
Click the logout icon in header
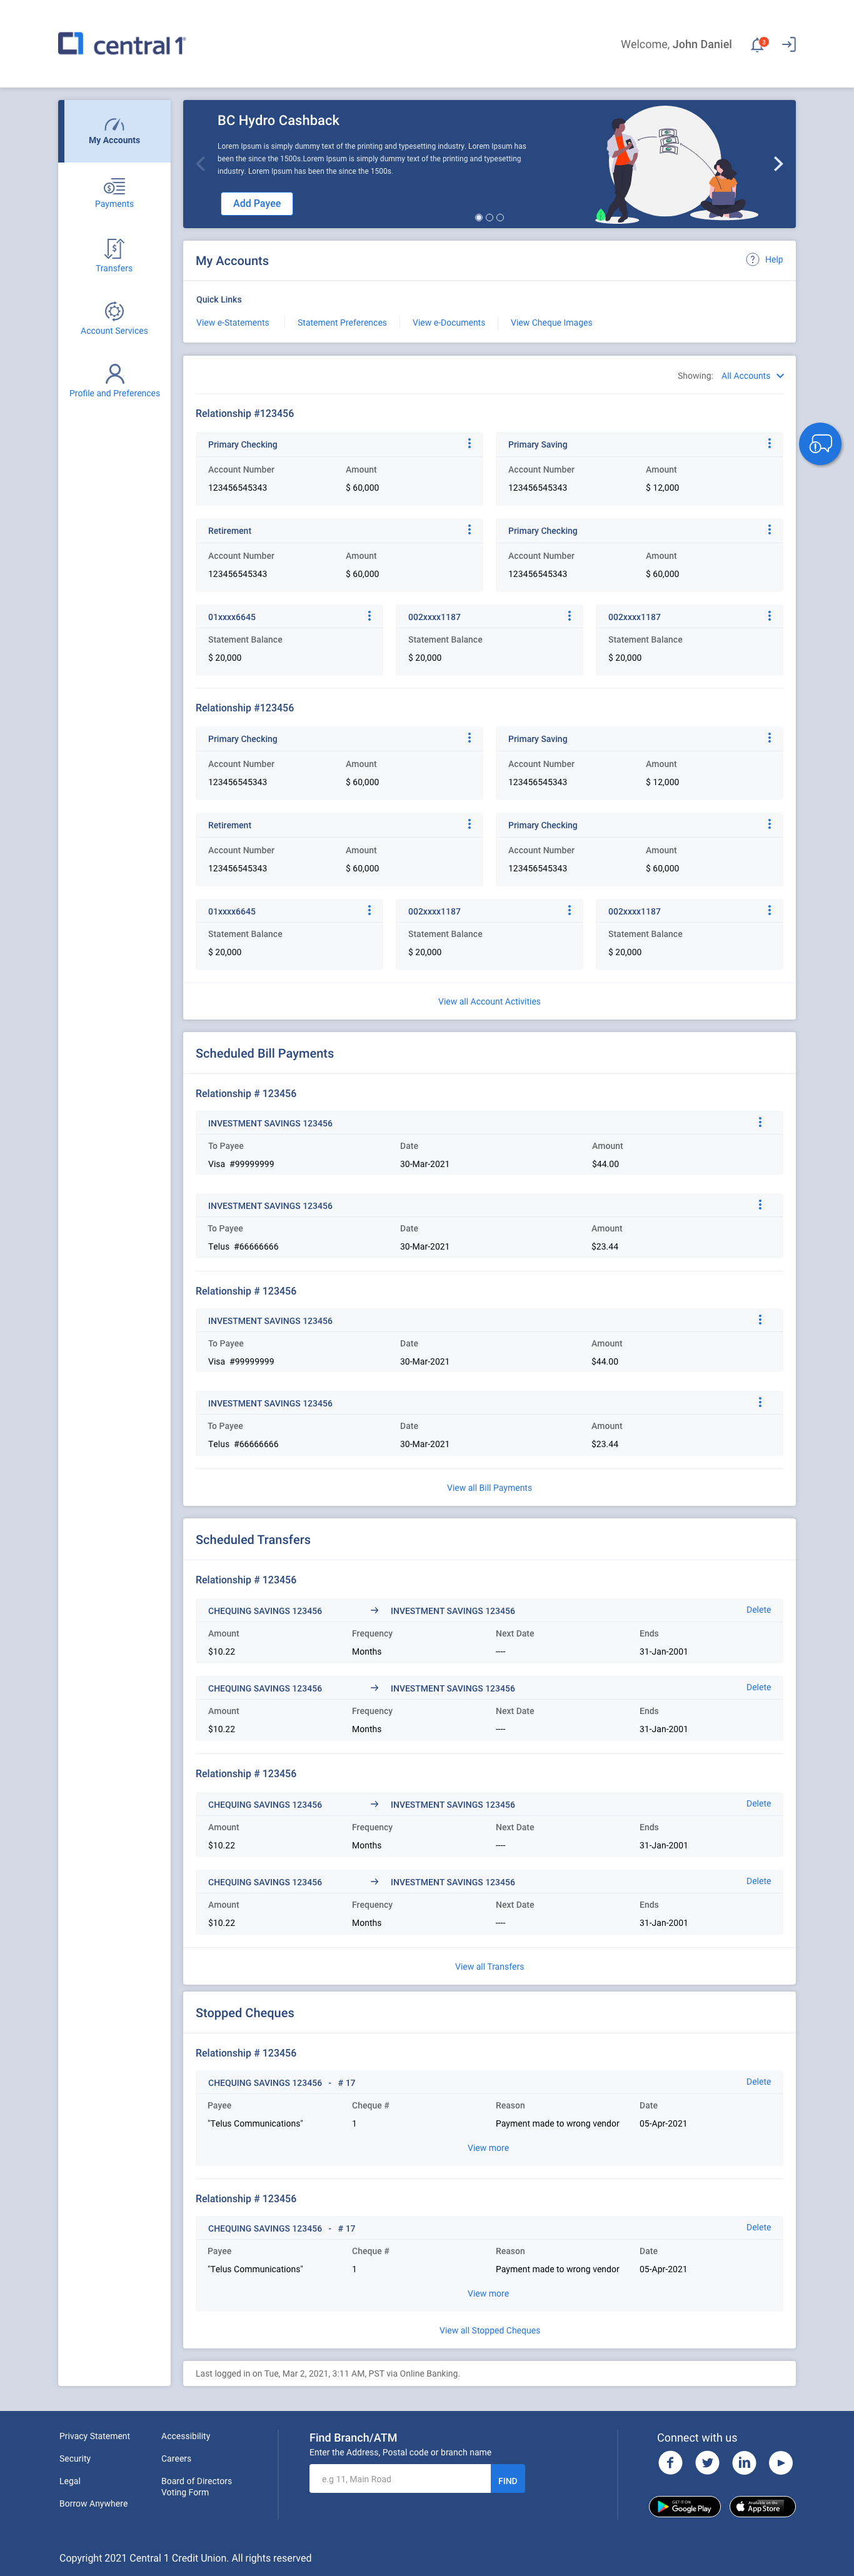click(788, 45)
